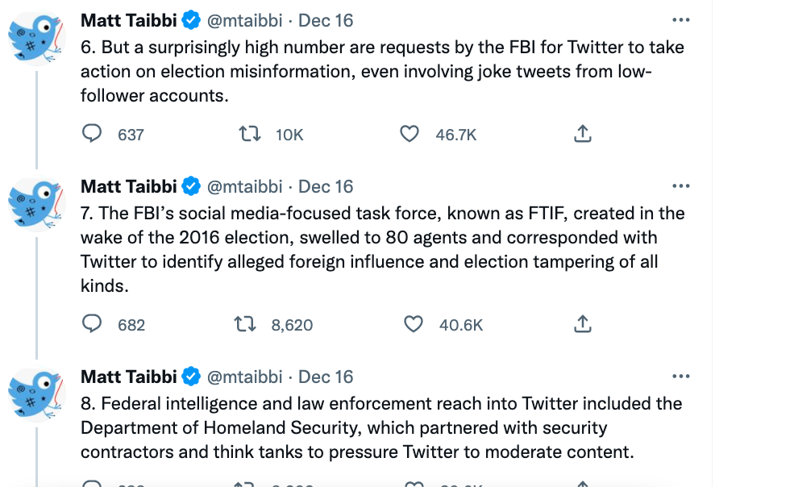The width and height of the screenshot is (794, 487).
Task: Open @mtaibbi handle on tweet 7
Action: click(x=244, y=186)
